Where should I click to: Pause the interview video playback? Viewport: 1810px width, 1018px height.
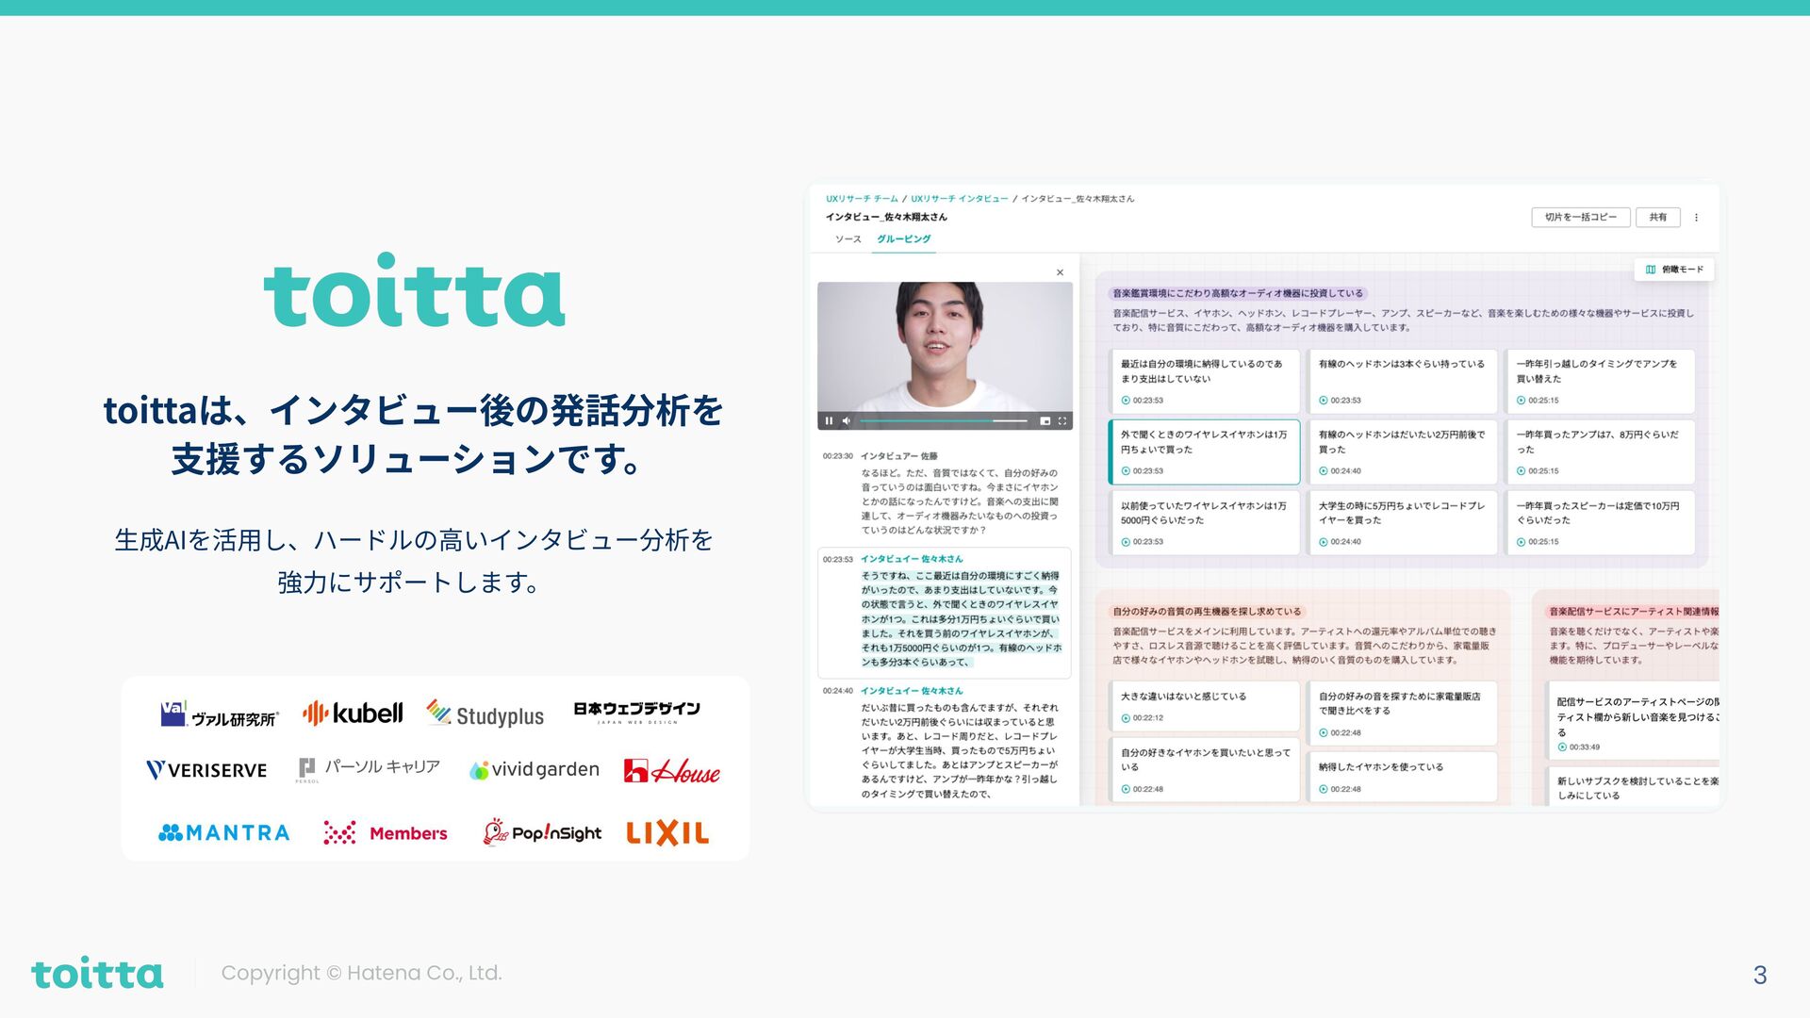coord(829,420)
